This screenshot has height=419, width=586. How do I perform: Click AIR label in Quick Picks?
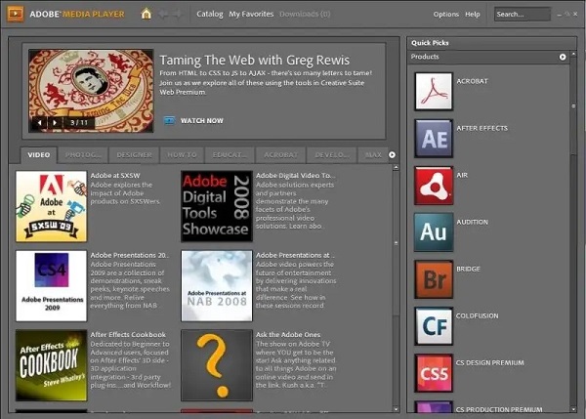[x=462, y=175]
